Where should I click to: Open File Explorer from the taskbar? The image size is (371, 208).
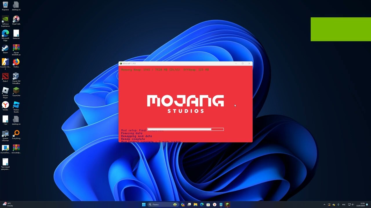coord(195,205)
